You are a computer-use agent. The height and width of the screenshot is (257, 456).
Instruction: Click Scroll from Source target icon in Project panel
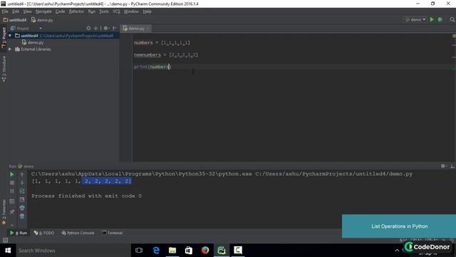[88, 29]
